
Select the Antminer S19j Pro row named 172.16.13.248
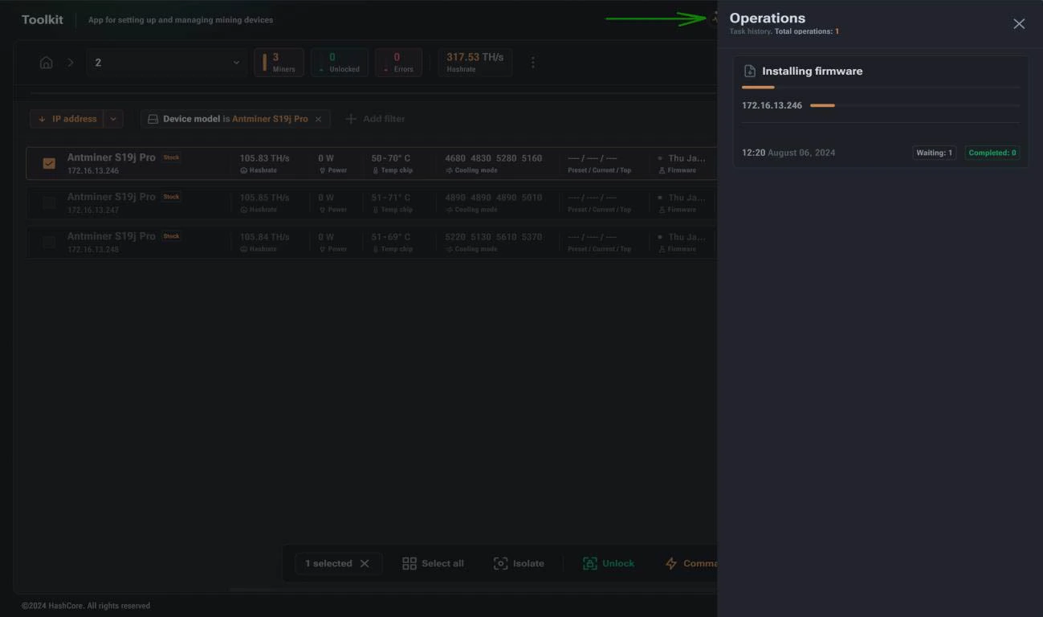point(371,242)
